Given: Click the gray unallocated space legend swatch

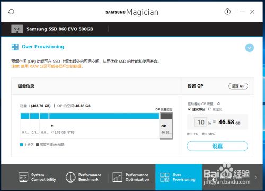Looking at the screenshot, I should pos(38,145).
